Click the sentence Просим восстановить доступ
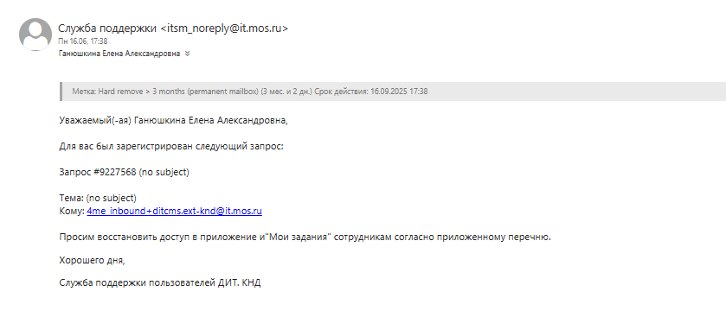This screenshot has height=336, width=726. tap(305, 238)
